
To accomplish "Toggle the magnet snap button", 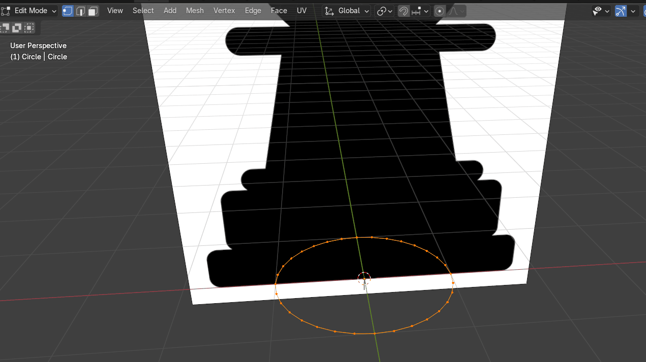I will pos(404,11).
